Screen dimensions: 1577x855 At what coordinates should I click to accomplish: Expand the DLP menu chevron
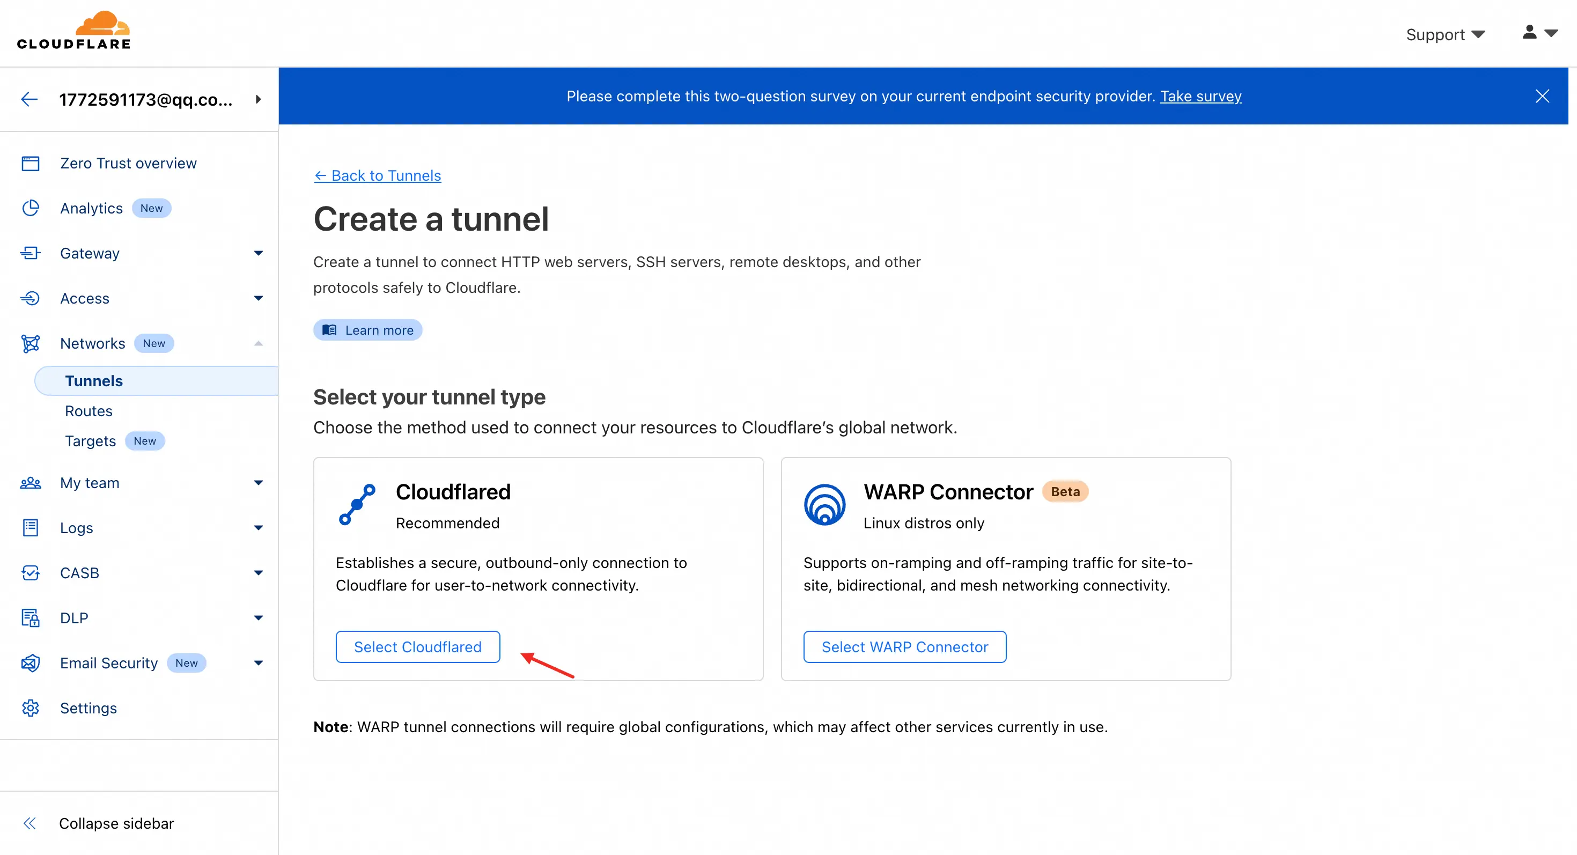coord(259,618)
